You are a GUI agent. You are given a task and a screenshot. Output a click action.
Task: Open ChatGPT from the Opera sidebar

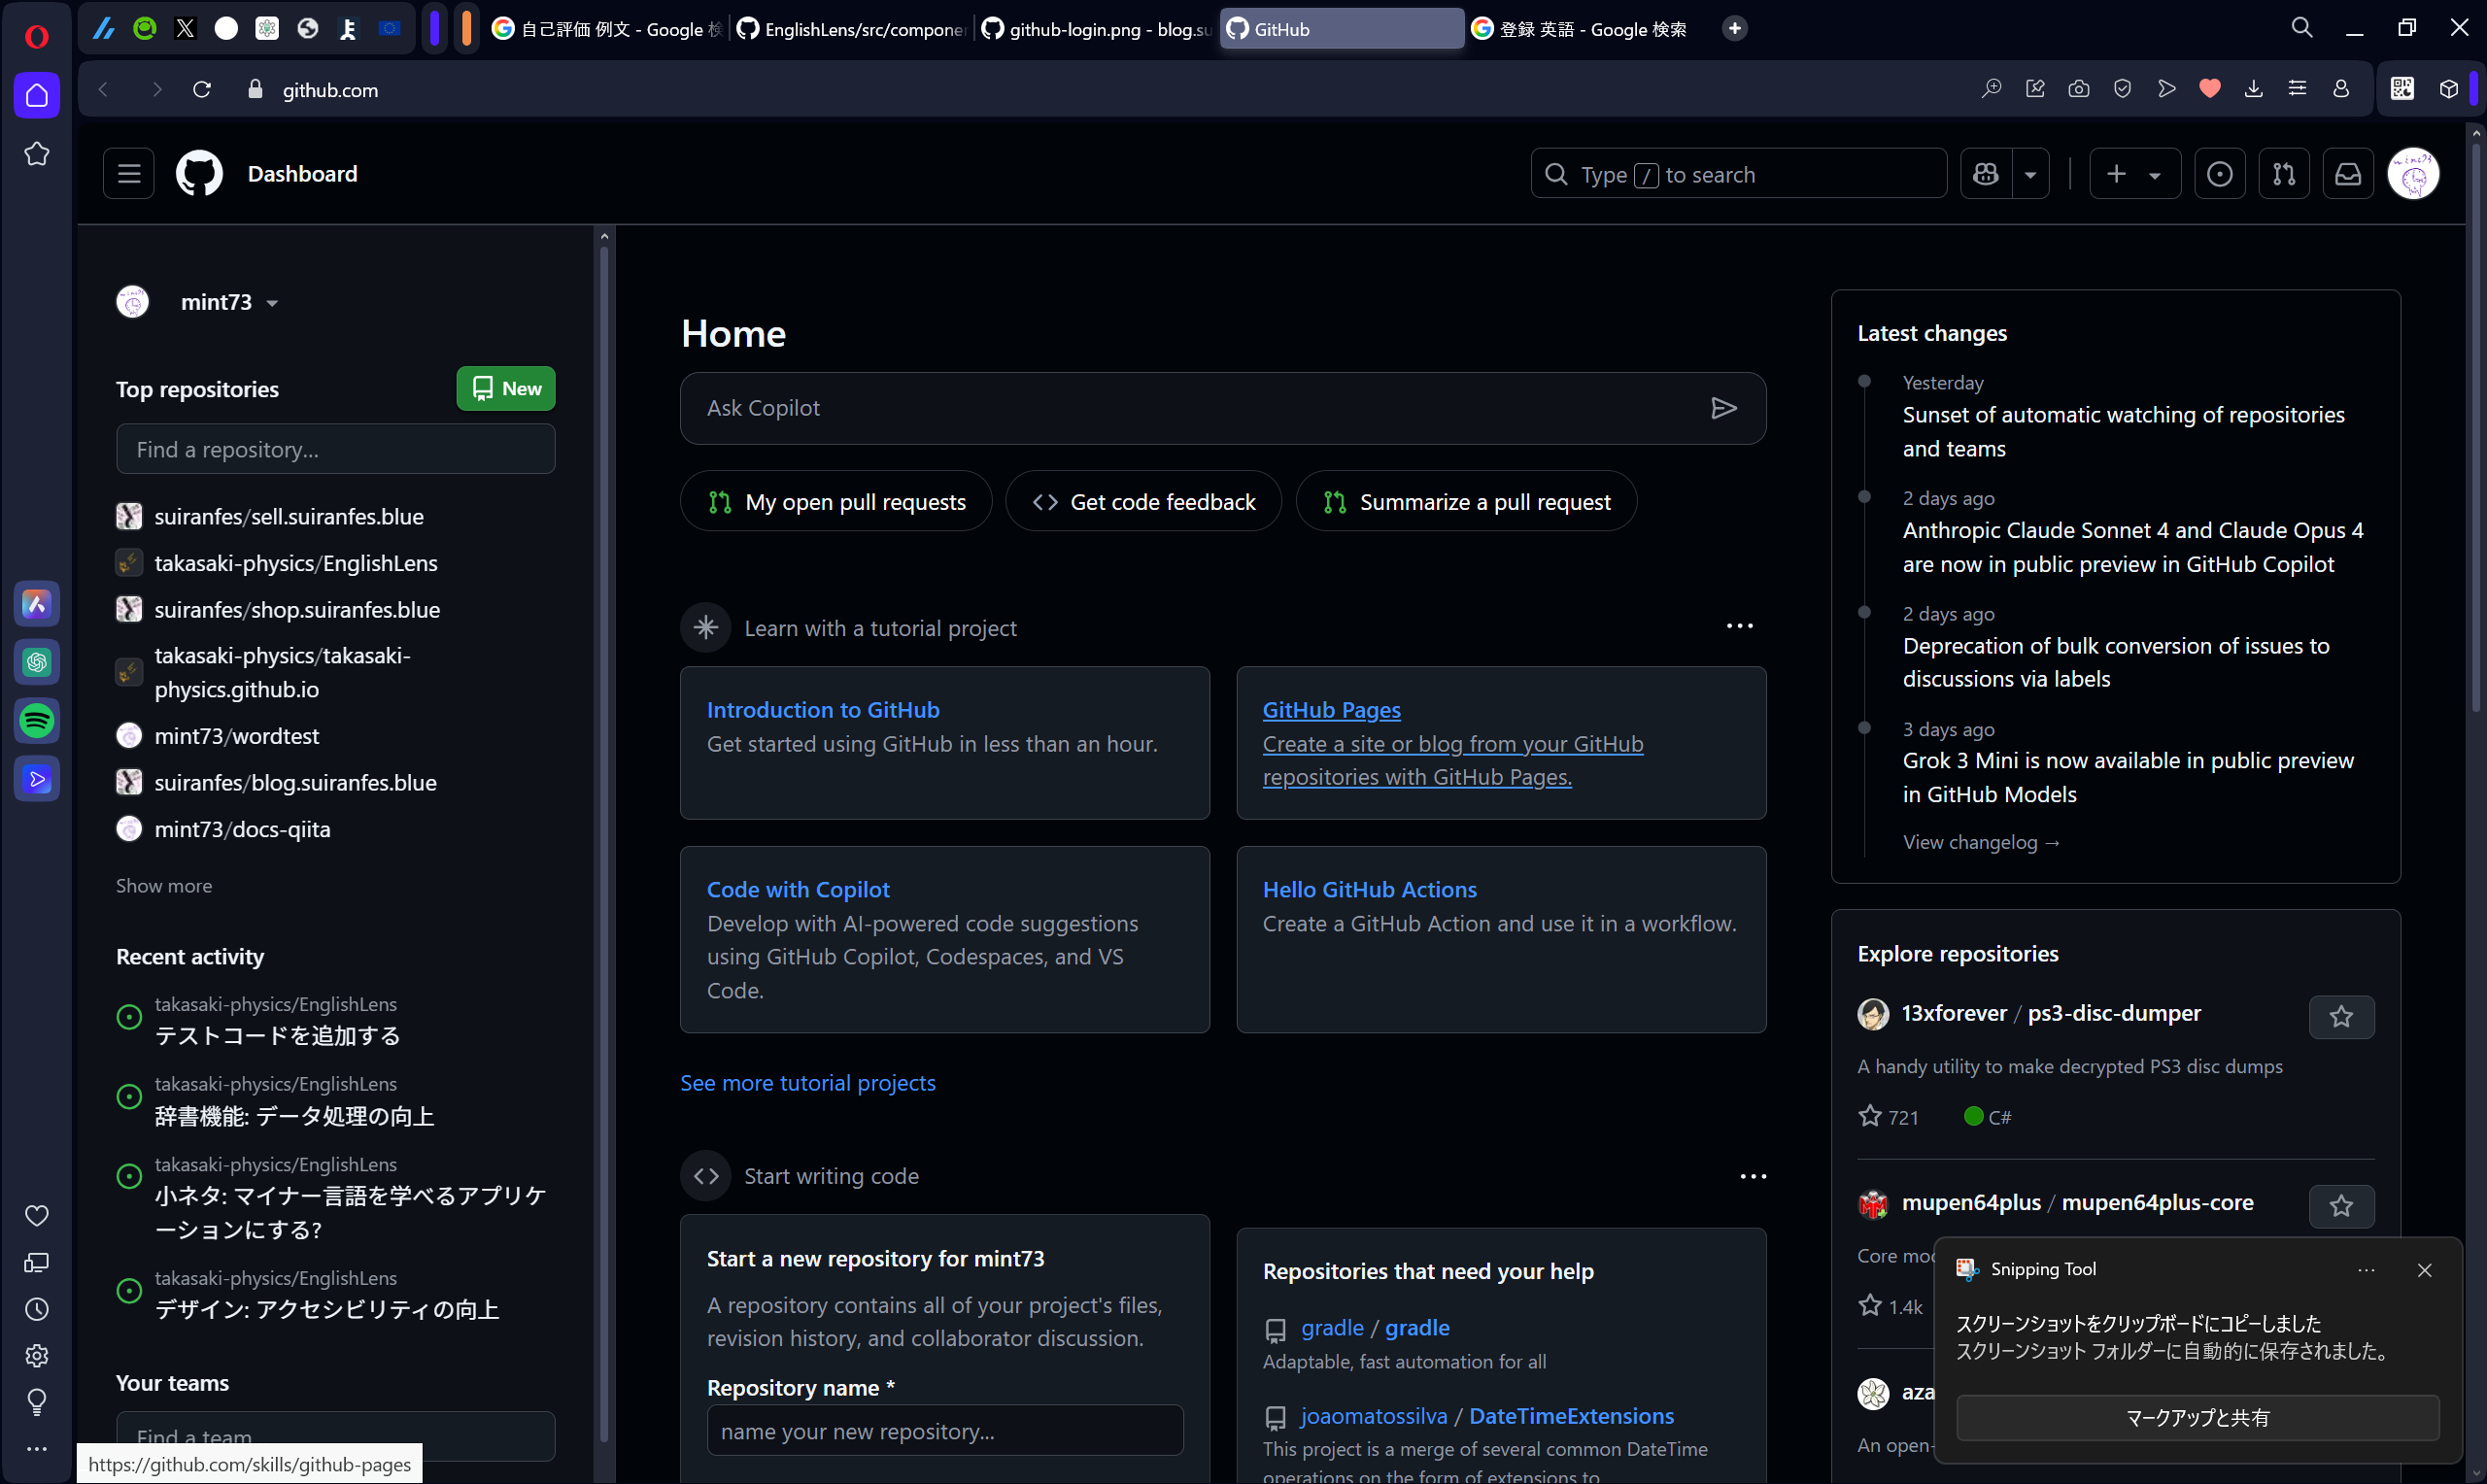tap(37, 662)
